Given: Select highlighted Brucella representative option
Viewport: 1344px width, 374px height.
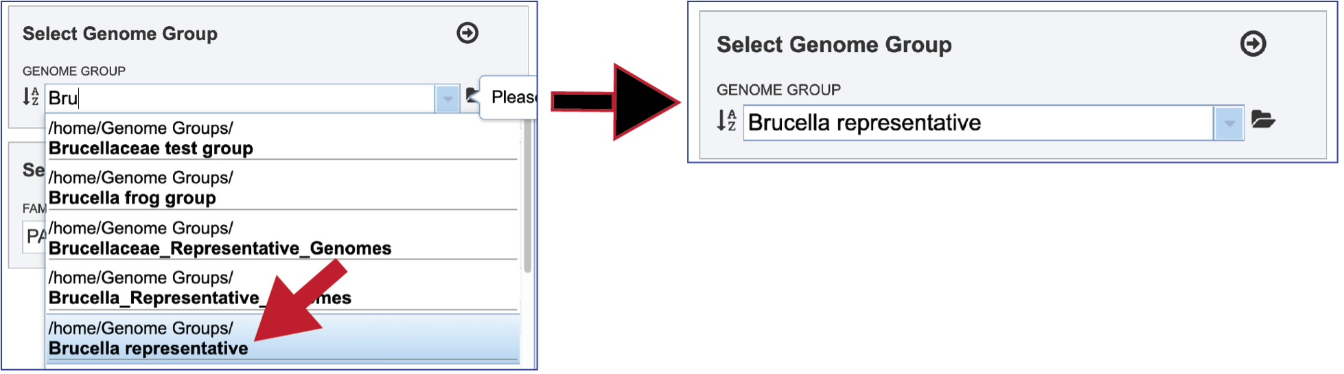Looking at the screenshot, I should coord(282,338).
